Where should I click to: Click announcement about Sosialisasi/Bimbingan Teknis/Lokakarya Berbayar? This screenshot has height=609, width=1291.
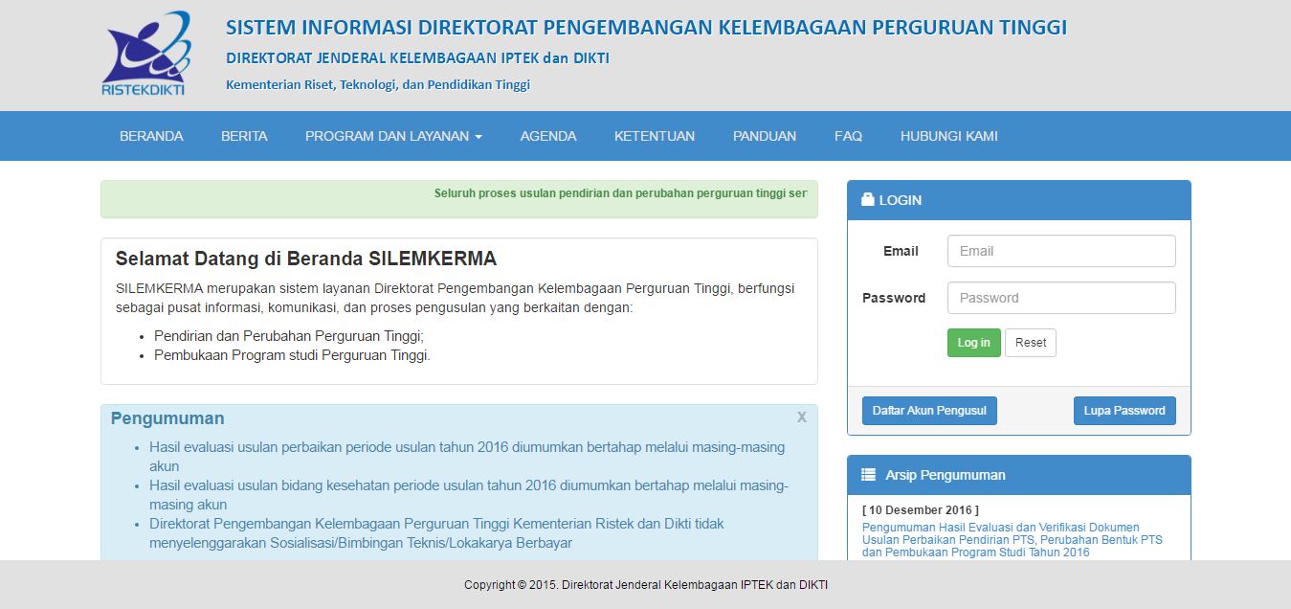pos(436,533)
